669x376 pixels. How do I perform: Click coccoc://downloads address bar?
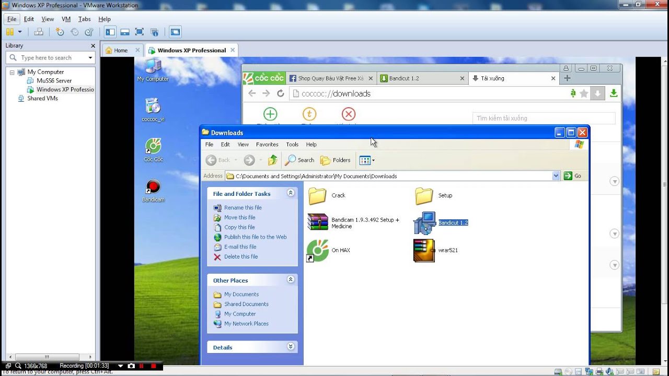pyautogui.click(x=429, y=93)
